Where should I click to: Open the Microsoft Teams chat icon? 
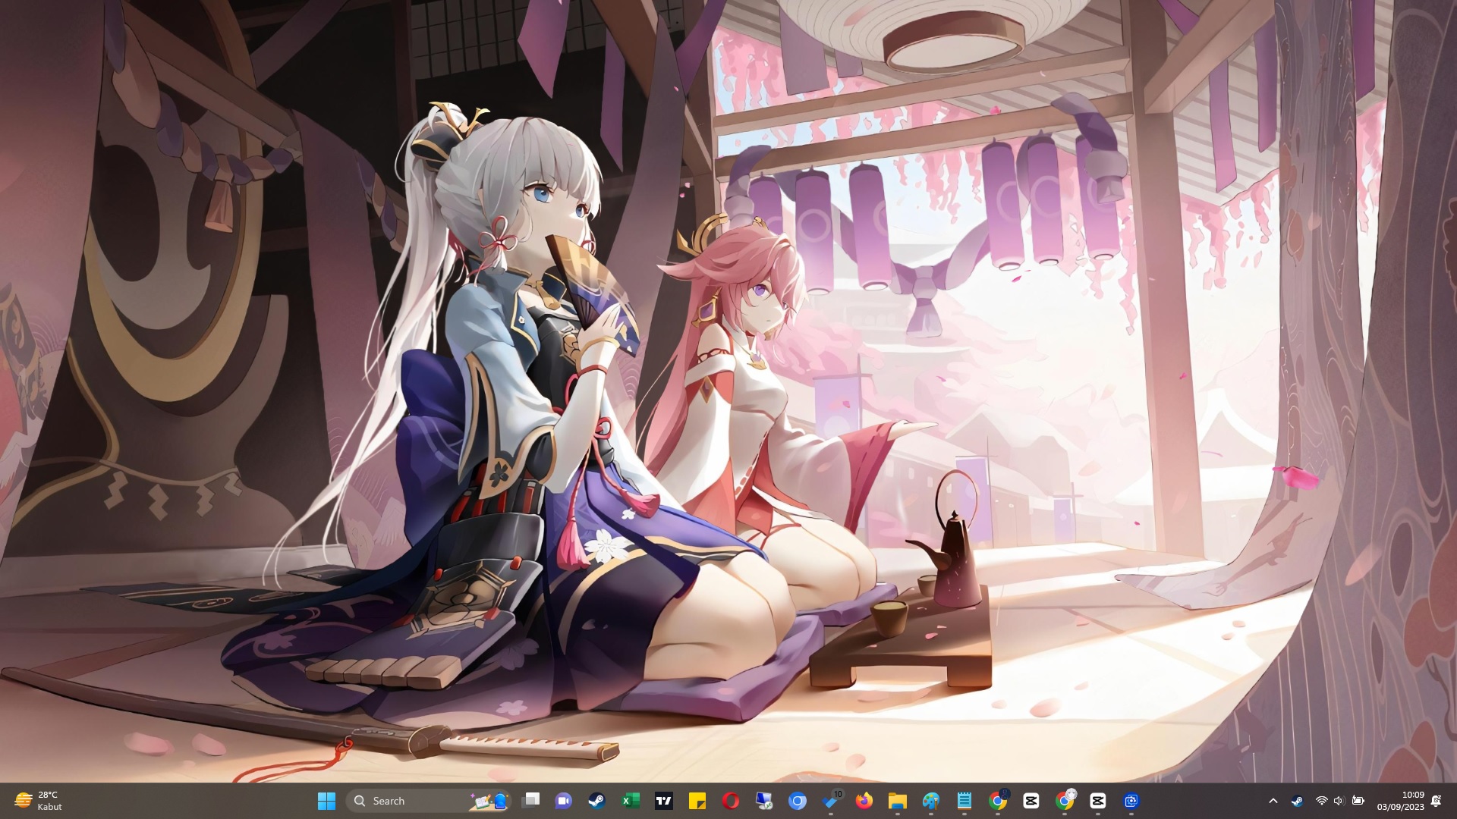tap(564, 801)
